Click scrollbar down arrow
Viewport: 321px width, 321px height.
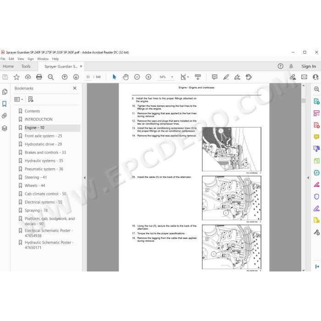click(x=304, y=270)
